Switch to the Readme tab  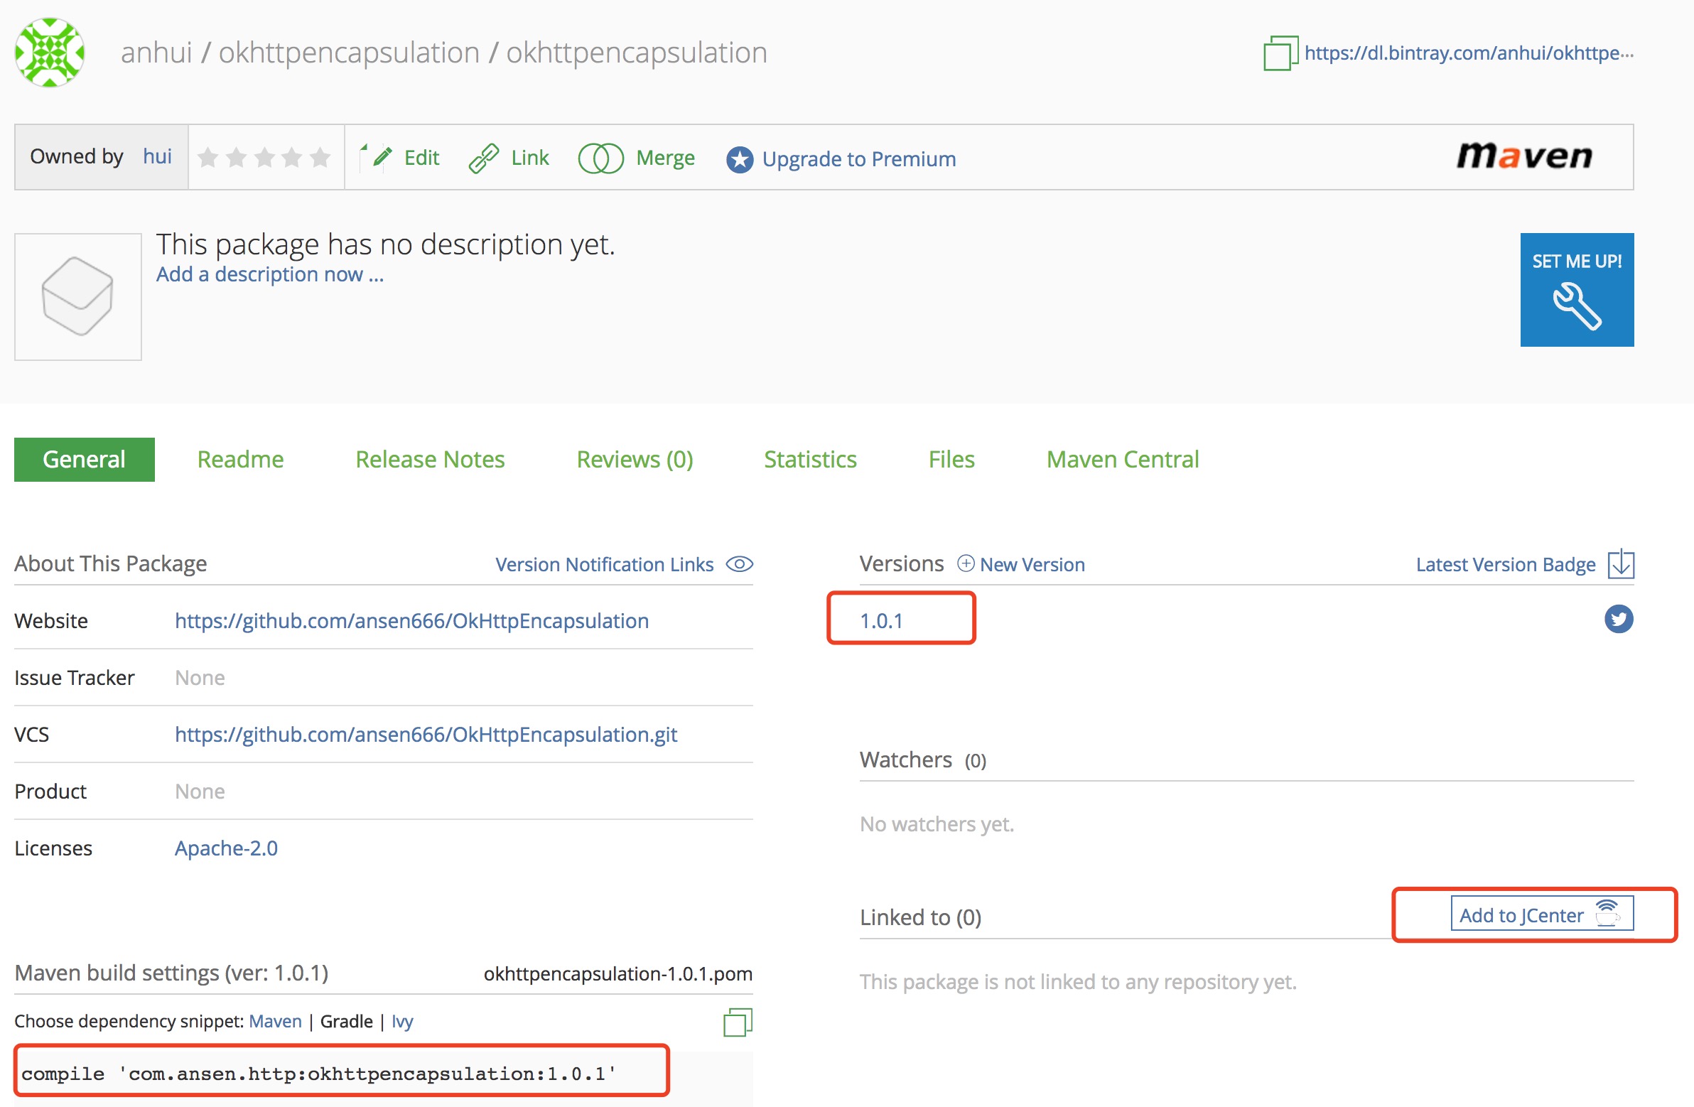point(240,460)
